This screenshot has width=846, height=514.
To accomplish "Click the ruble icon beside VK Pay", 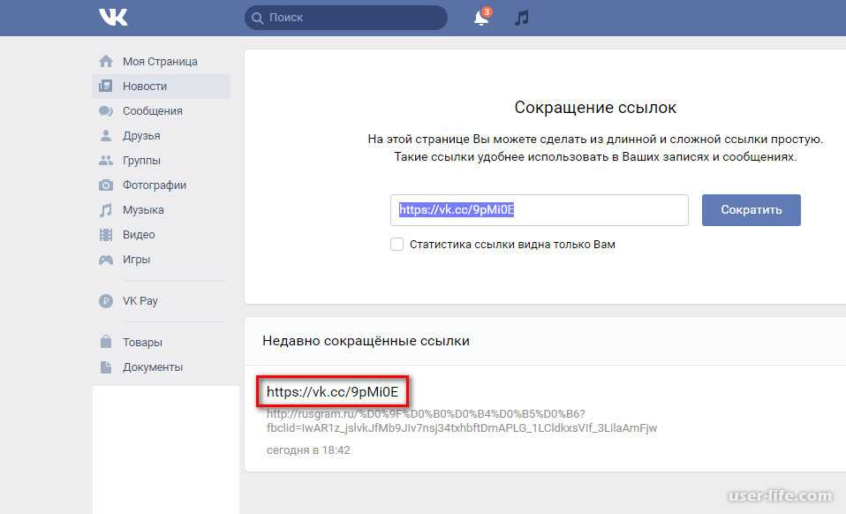I will click(106, 301).
